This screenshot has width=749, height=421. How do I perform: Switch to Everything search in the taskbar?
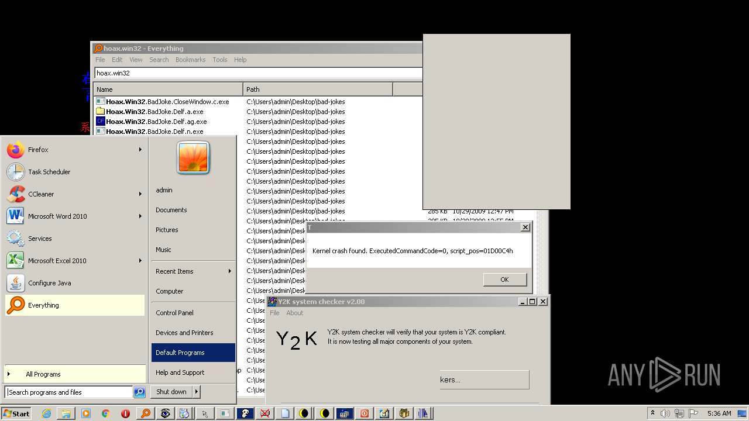145,413
